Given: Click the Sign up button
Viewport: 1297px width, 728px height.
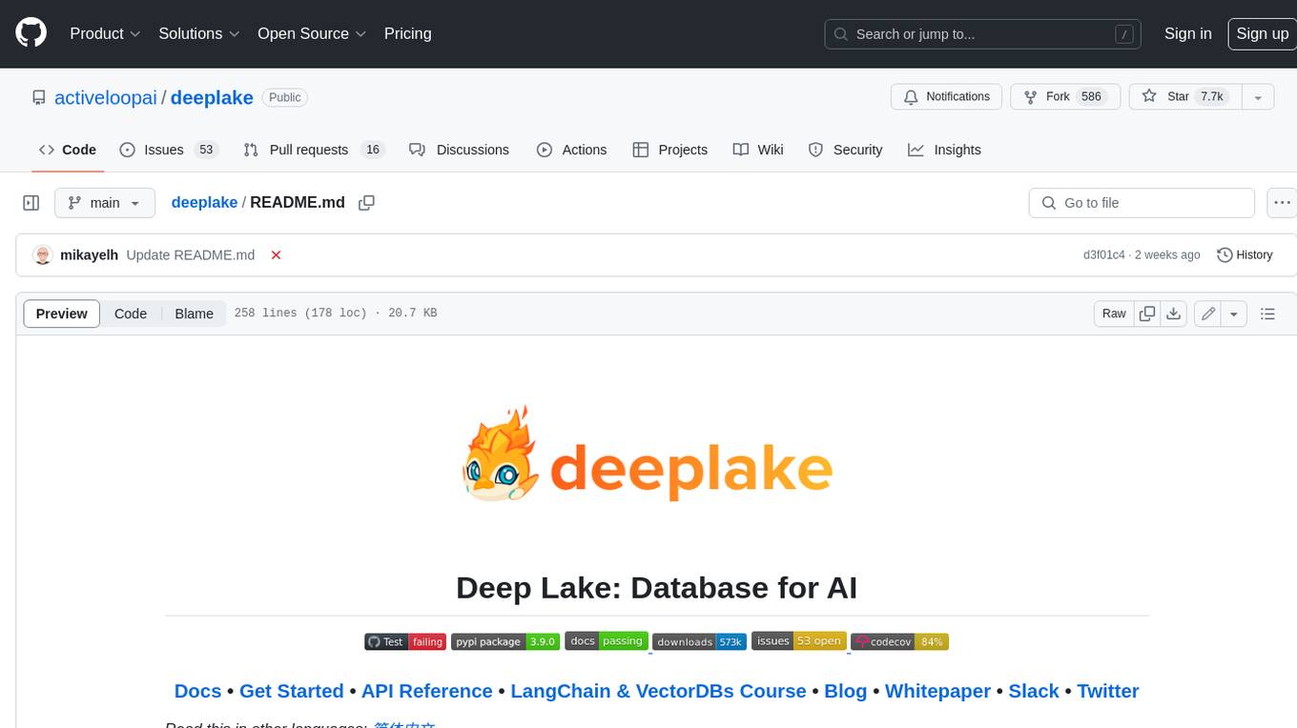Looking at the screenshot, I should click(1262, 33).
